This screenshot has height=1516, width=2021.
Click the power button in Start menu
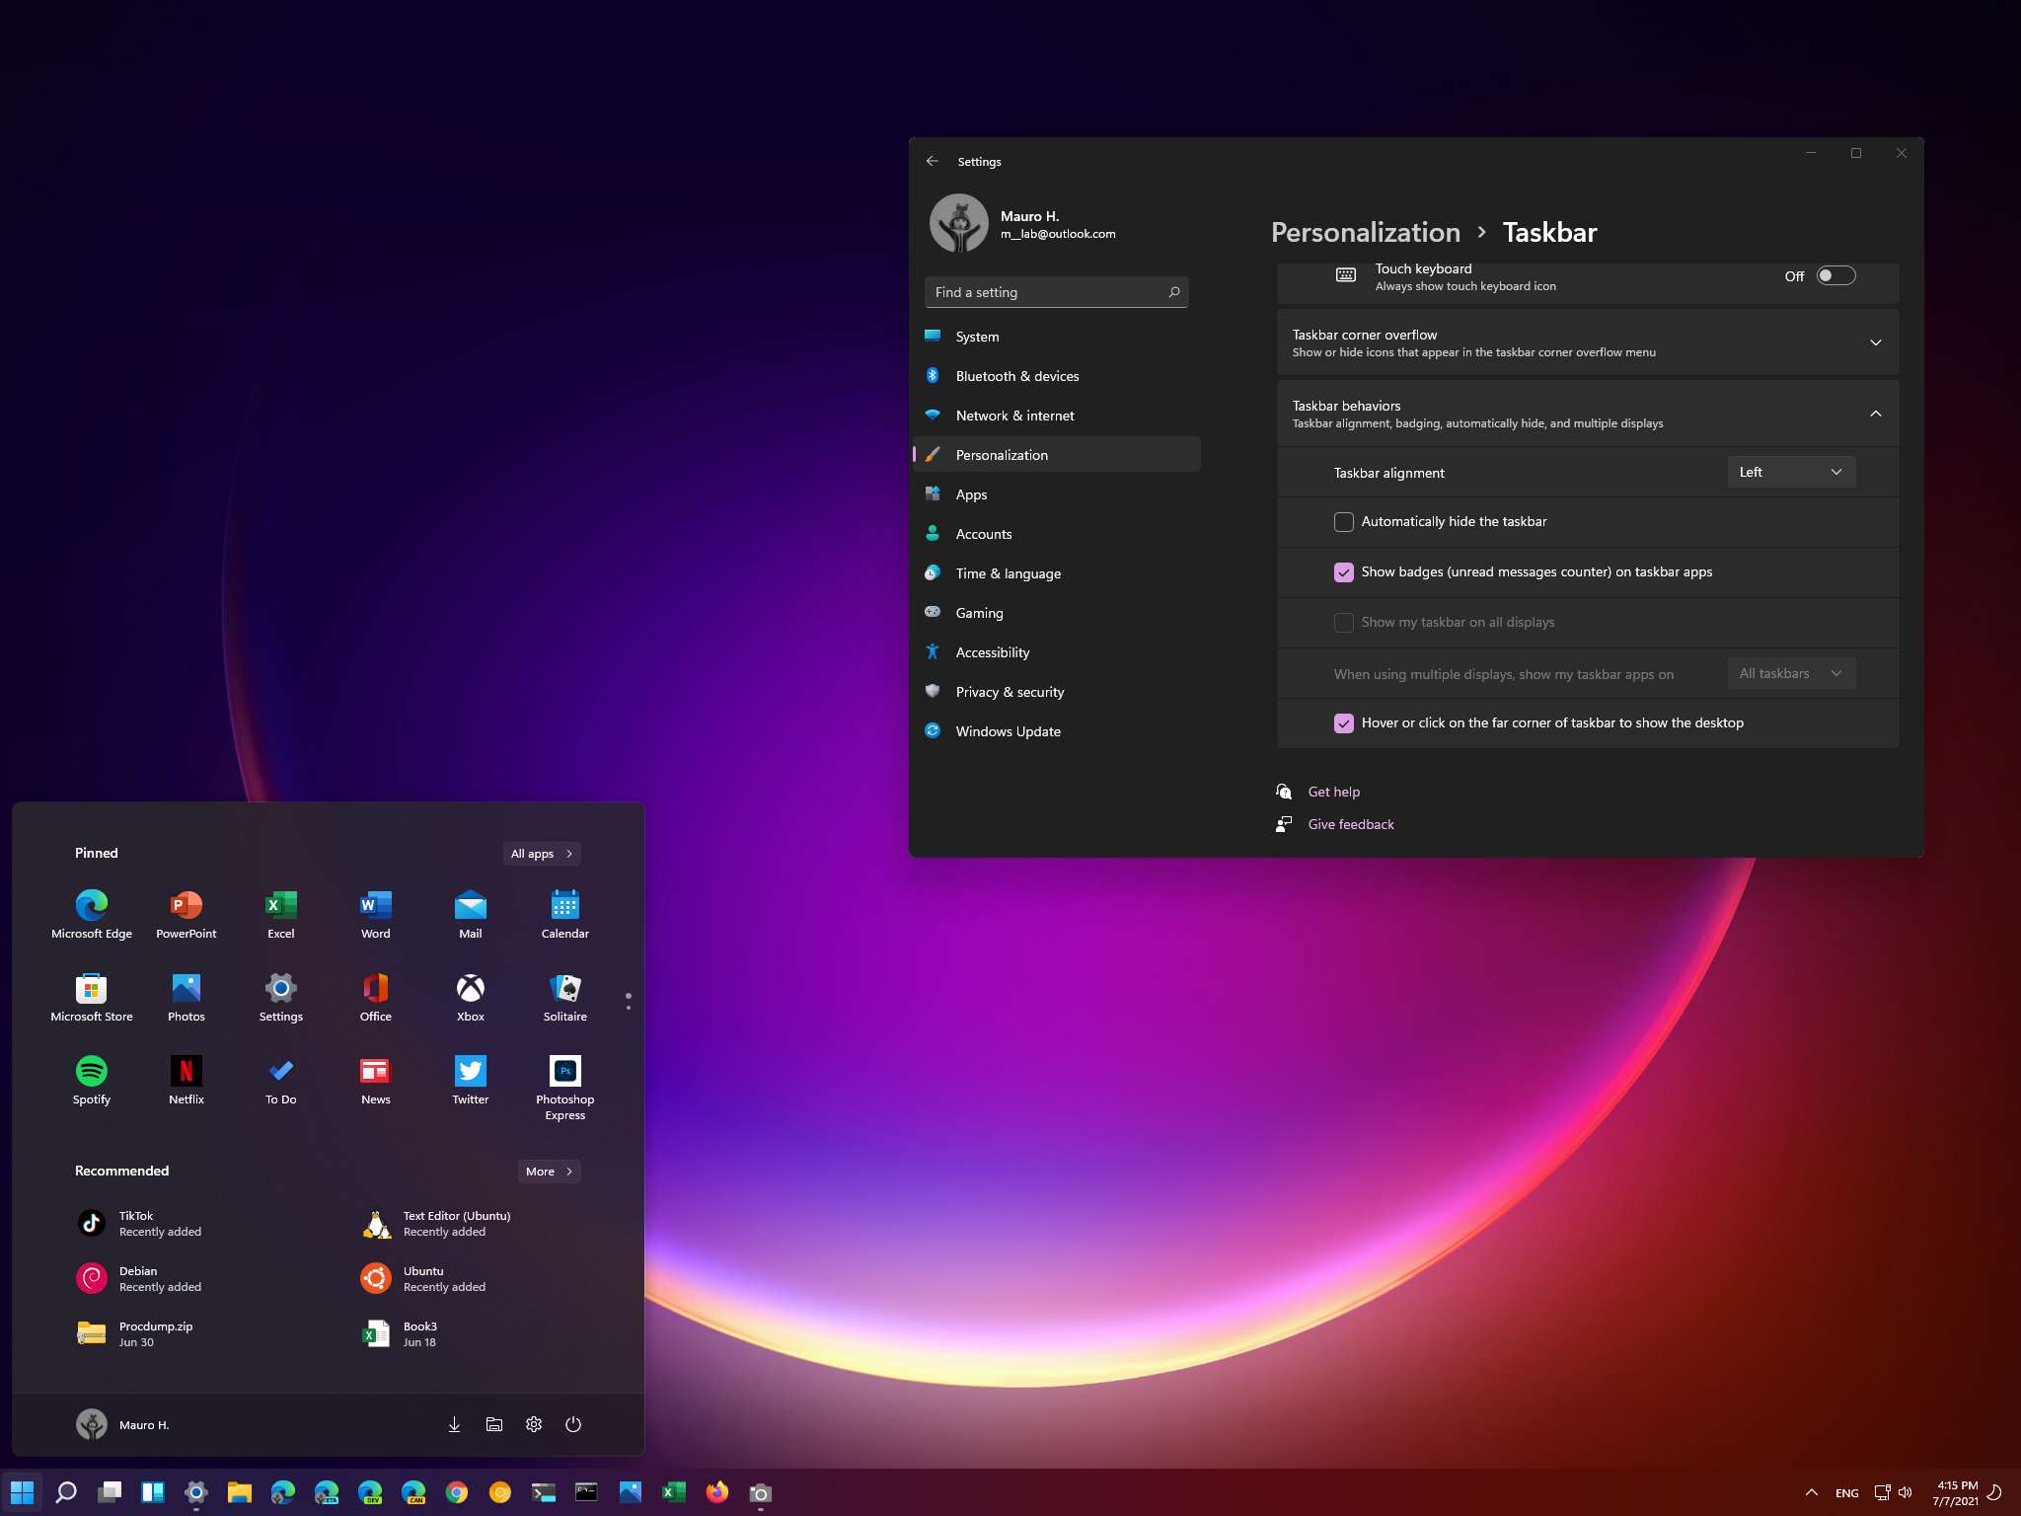(x=573, y=1424)
